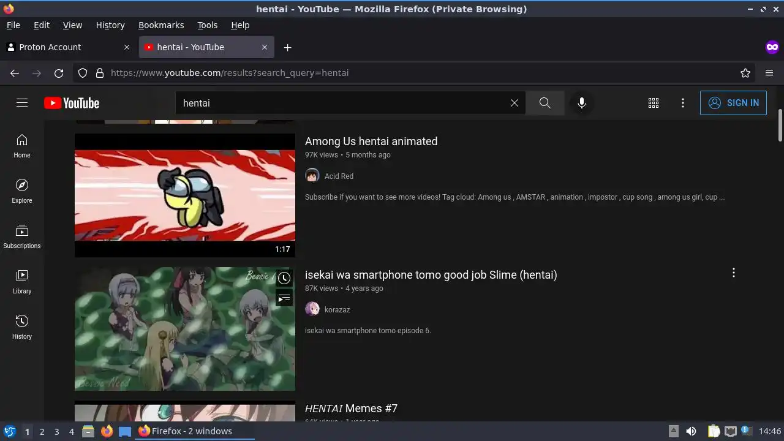Open the Tools menu

(208, 25)
